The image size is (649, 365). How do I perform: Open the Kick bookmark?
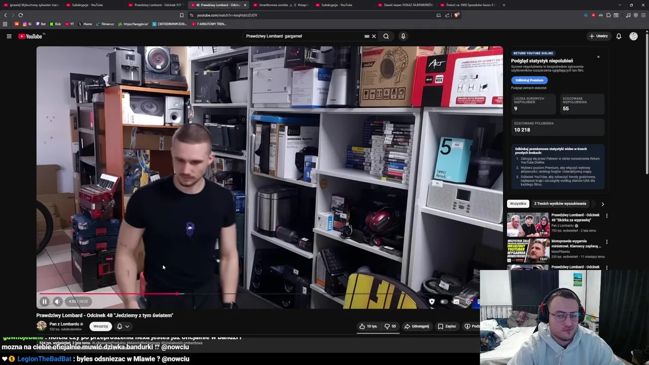(55, 24)
